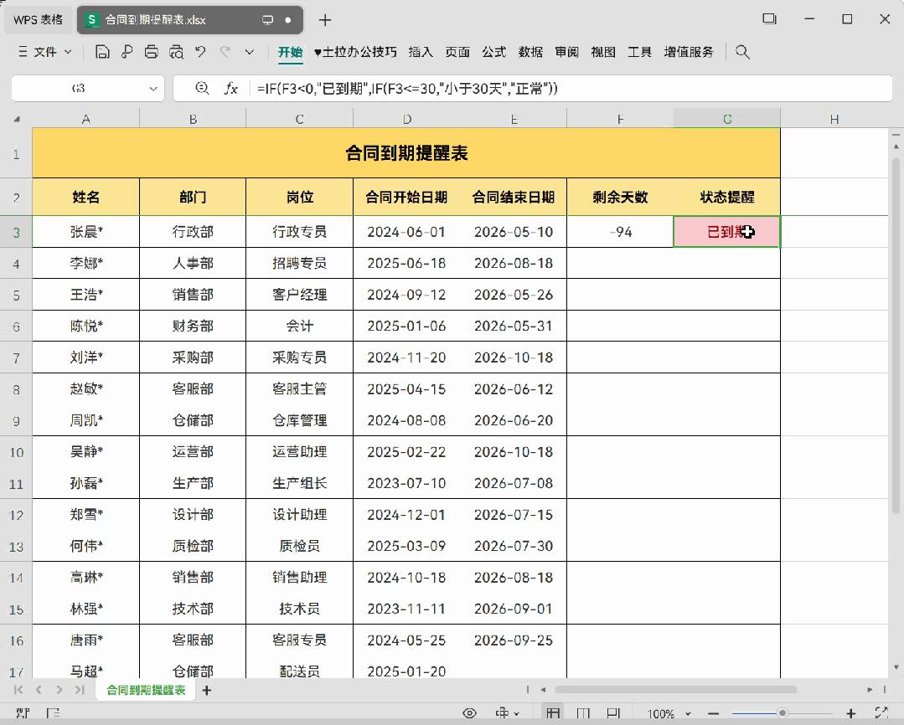The height and width of the screenshot is (725, 904).
Task: Click the select-all corner triangle
Action: 17,119
